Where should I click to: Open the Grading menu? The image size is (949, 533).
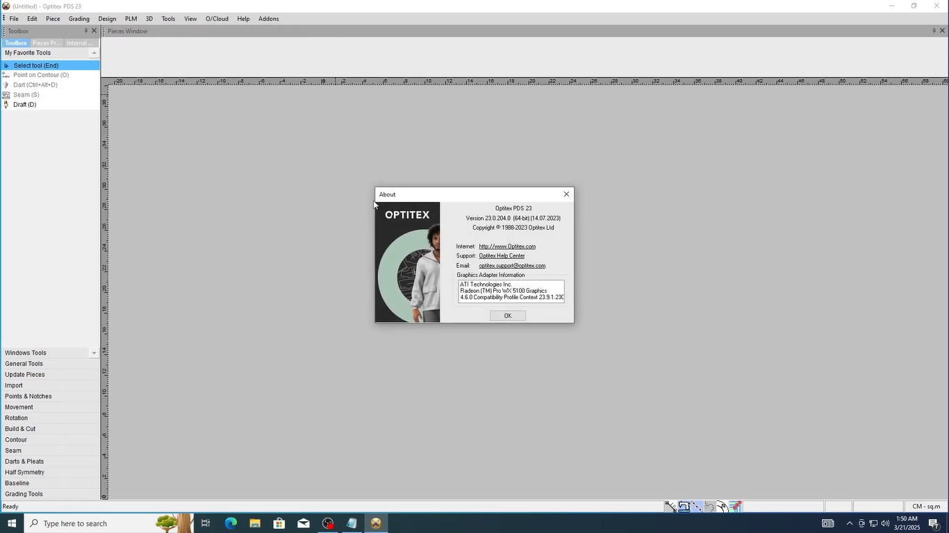click(79, 19)
